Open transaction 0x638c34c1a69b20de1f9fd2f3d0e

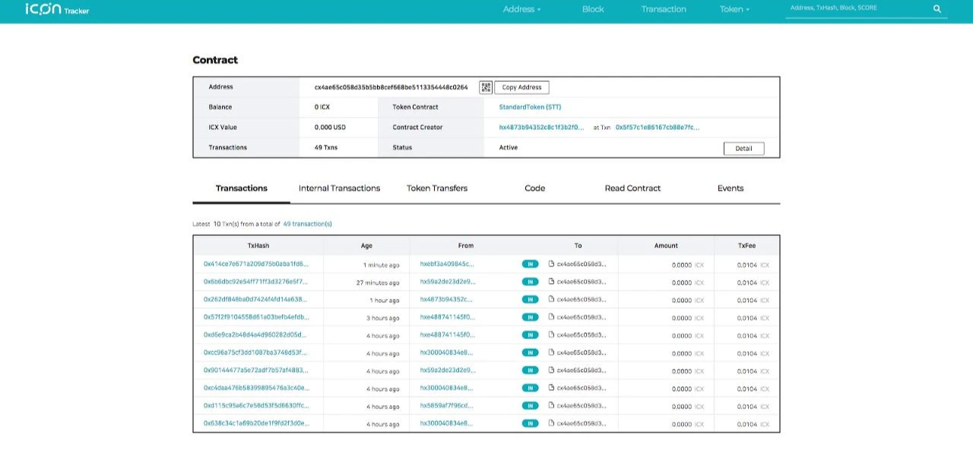click(256, 423)
